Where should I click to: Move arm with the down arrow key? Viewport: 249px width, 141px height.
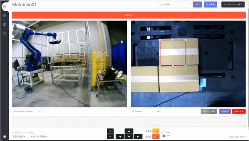(129, 136)
